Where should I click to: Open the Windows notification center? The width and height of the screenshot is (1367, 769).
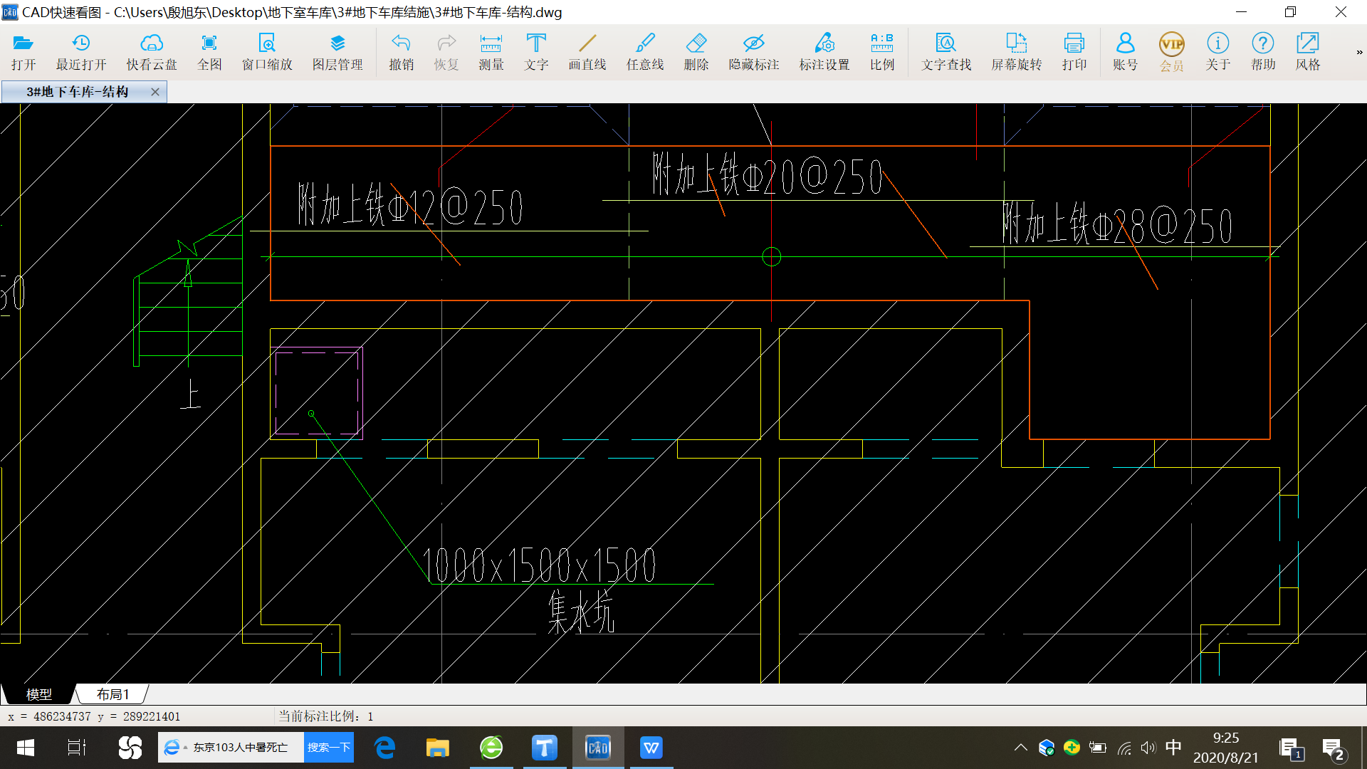coord(1333,748)
